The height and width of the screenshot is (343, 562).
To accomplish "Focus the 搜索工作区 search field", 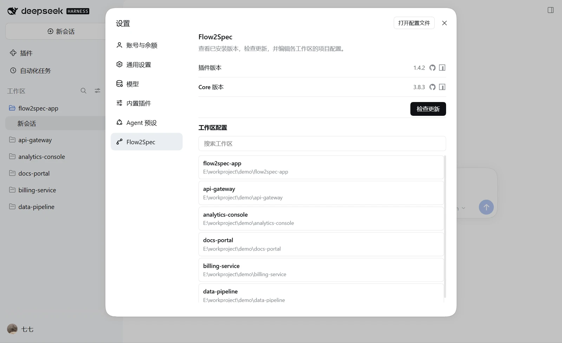I will [x=322, y=144].
